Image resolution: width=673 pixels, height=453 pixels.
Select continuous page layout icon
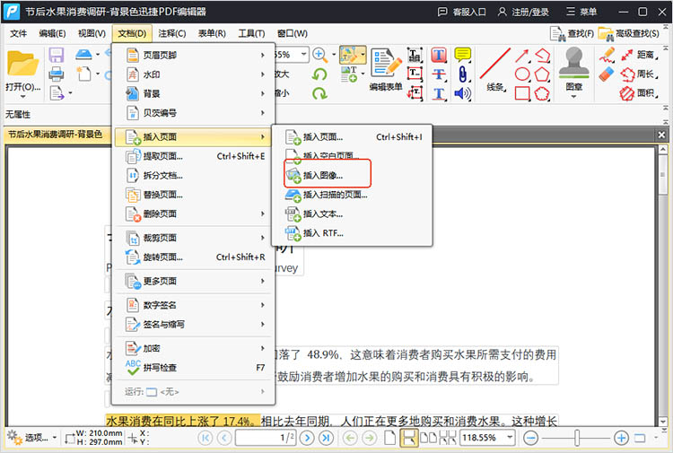(x=408, y=438)
